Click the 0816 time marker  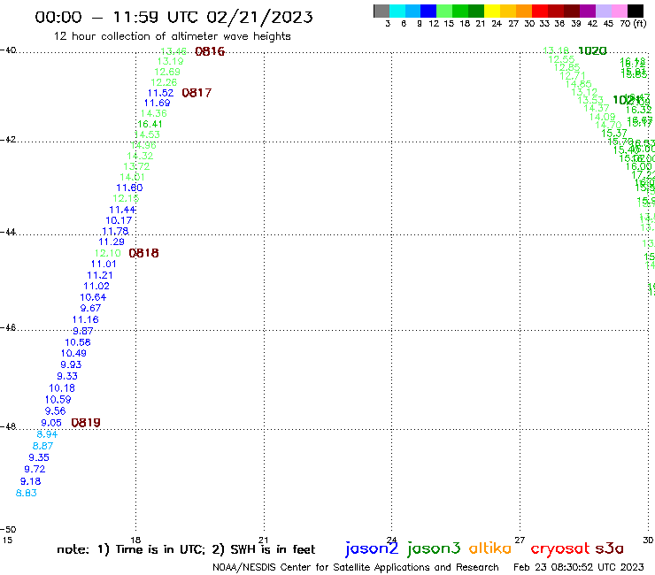(210, 51)
